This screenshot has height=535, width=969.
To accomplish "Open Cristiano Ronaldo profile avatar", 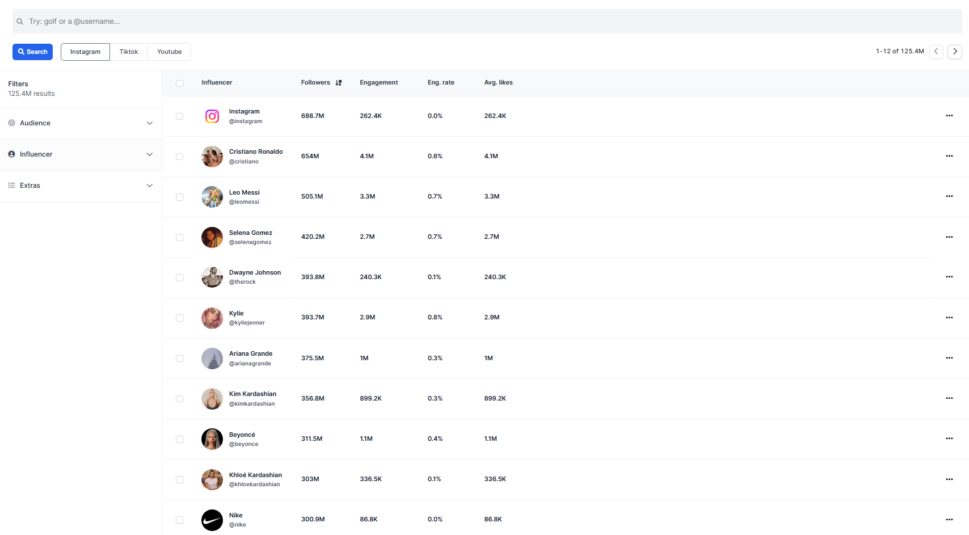I will (x=212, y=157).
